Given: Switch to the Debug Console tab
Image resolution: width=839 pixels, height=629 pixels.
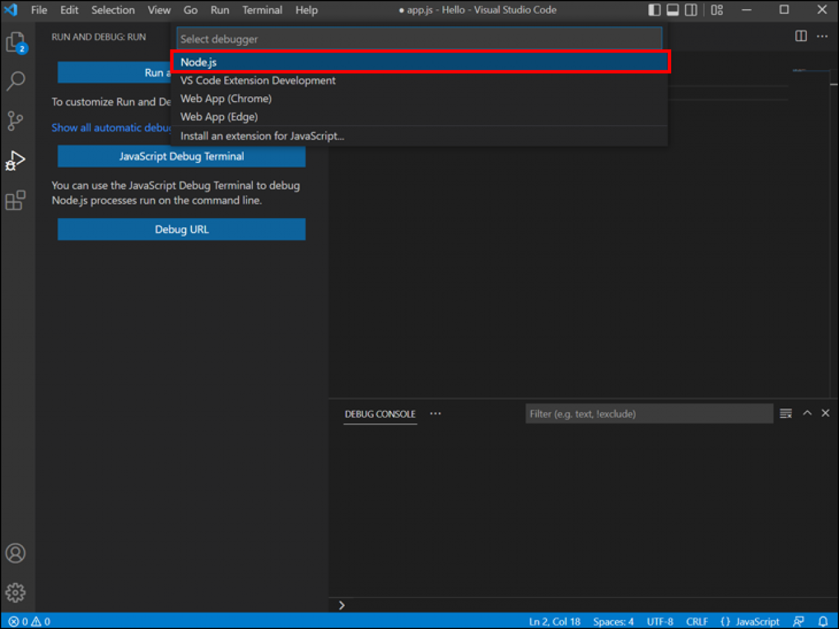Looking at the screenshot, I should click(380, 413).
